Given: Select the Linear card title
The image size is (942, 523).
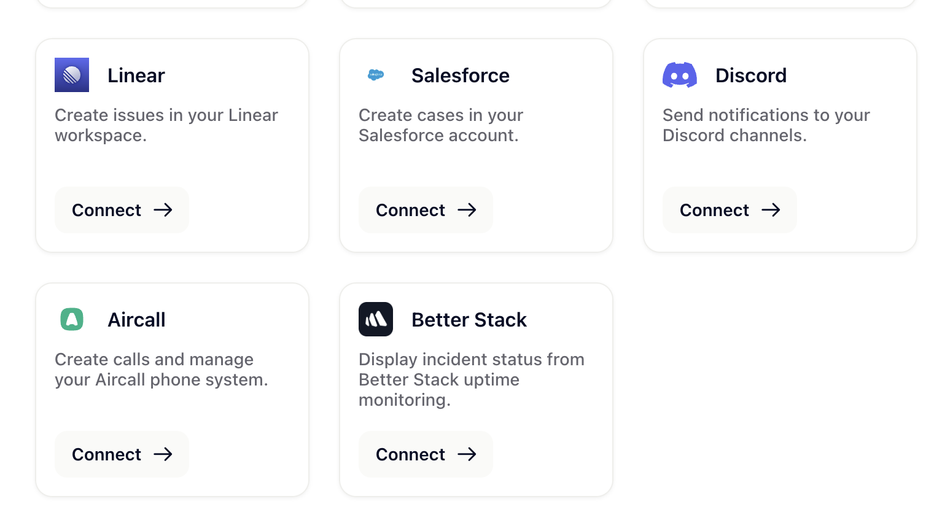Looking at the screenshot, I should pos(136,76).
